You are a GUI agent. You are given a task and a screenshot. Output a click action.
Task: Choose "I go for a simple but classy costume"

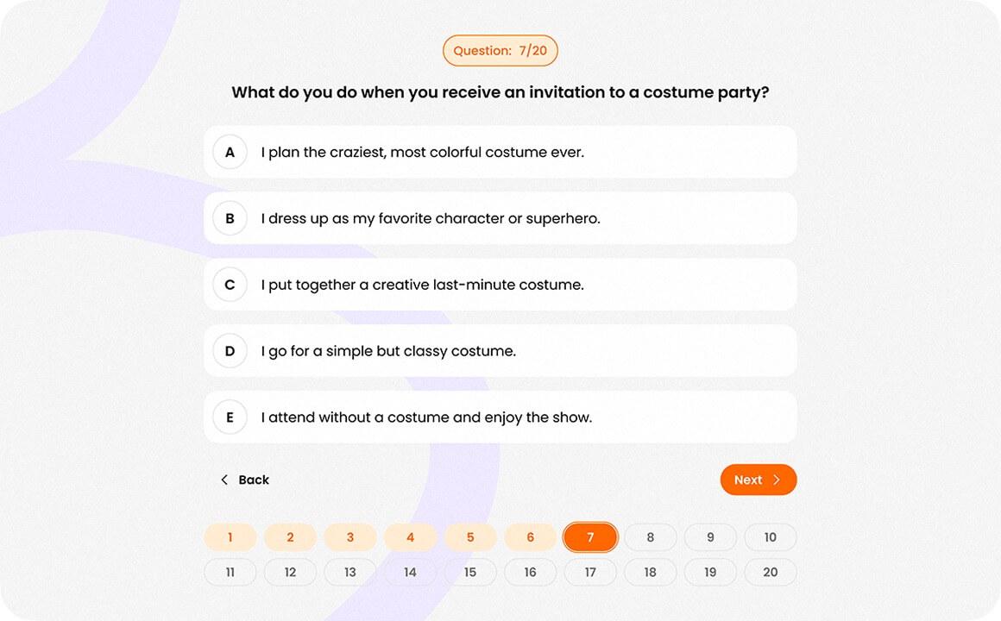388,351
